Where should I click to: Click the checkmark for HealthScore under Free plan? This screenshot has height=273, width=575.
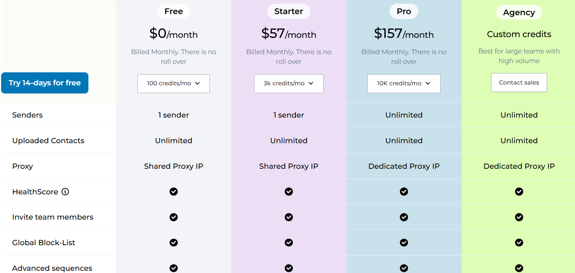pyautogui.click(x=173, y=192)
